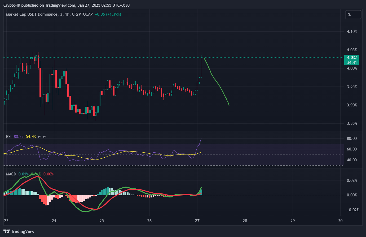Select the 0.00% MACD axis label
This screenshot has height=237, width=366.
point(352,195)
